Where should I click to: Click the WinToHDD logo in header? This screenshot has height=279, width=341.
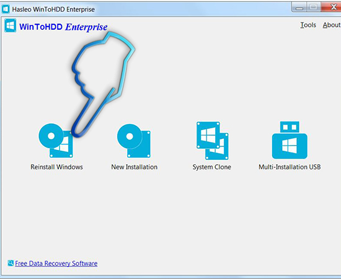[x=10, y=25]
